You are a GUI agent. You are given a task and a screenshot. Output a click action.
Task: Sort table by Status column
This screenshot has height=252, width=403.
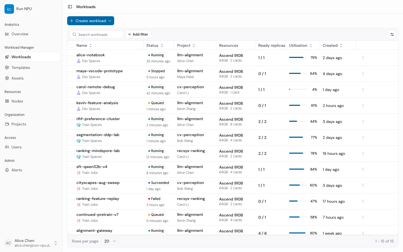coord(155,45)
